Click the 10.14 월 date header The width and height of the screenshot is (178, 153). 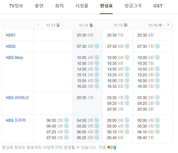tap(86, 25)
